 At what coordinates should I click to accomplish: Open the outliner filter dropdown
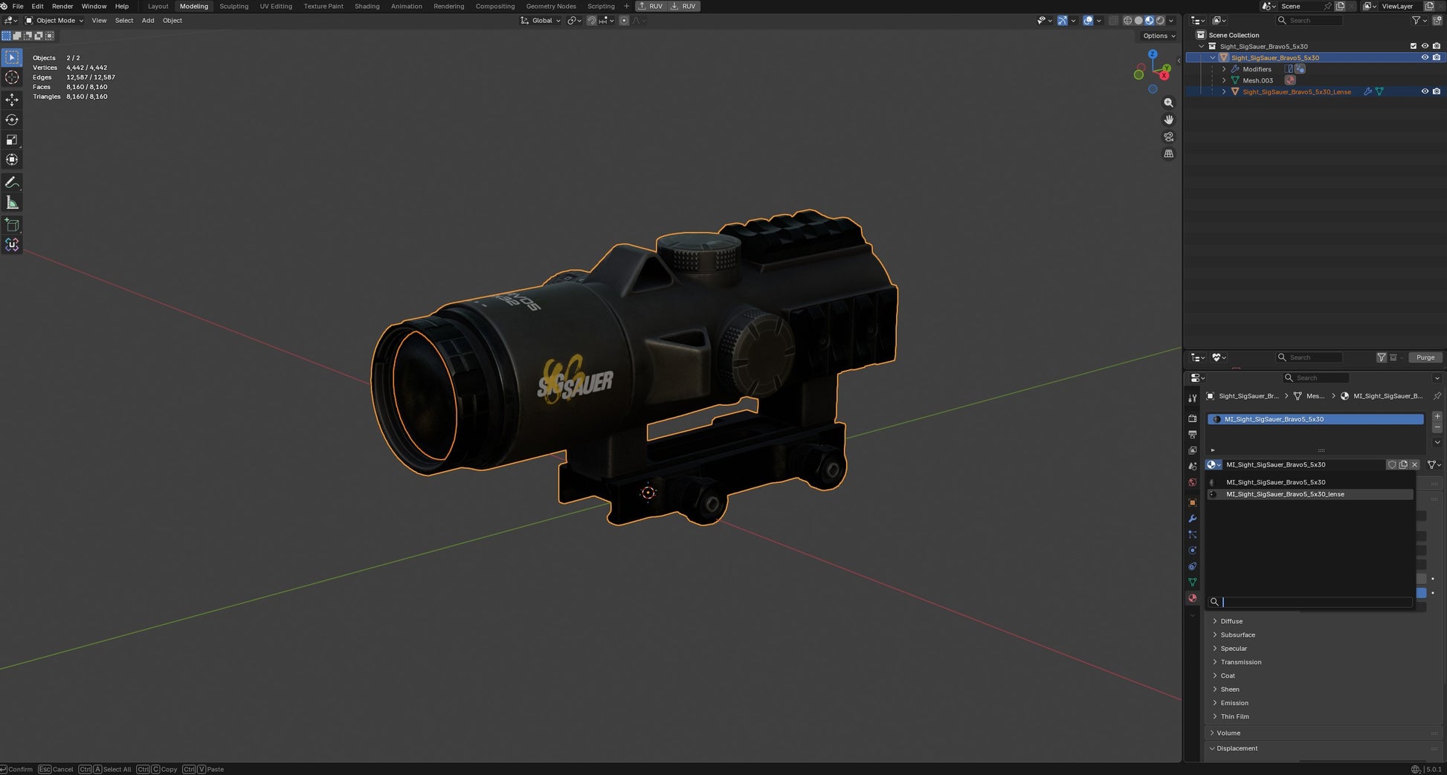click(1419, 21)
